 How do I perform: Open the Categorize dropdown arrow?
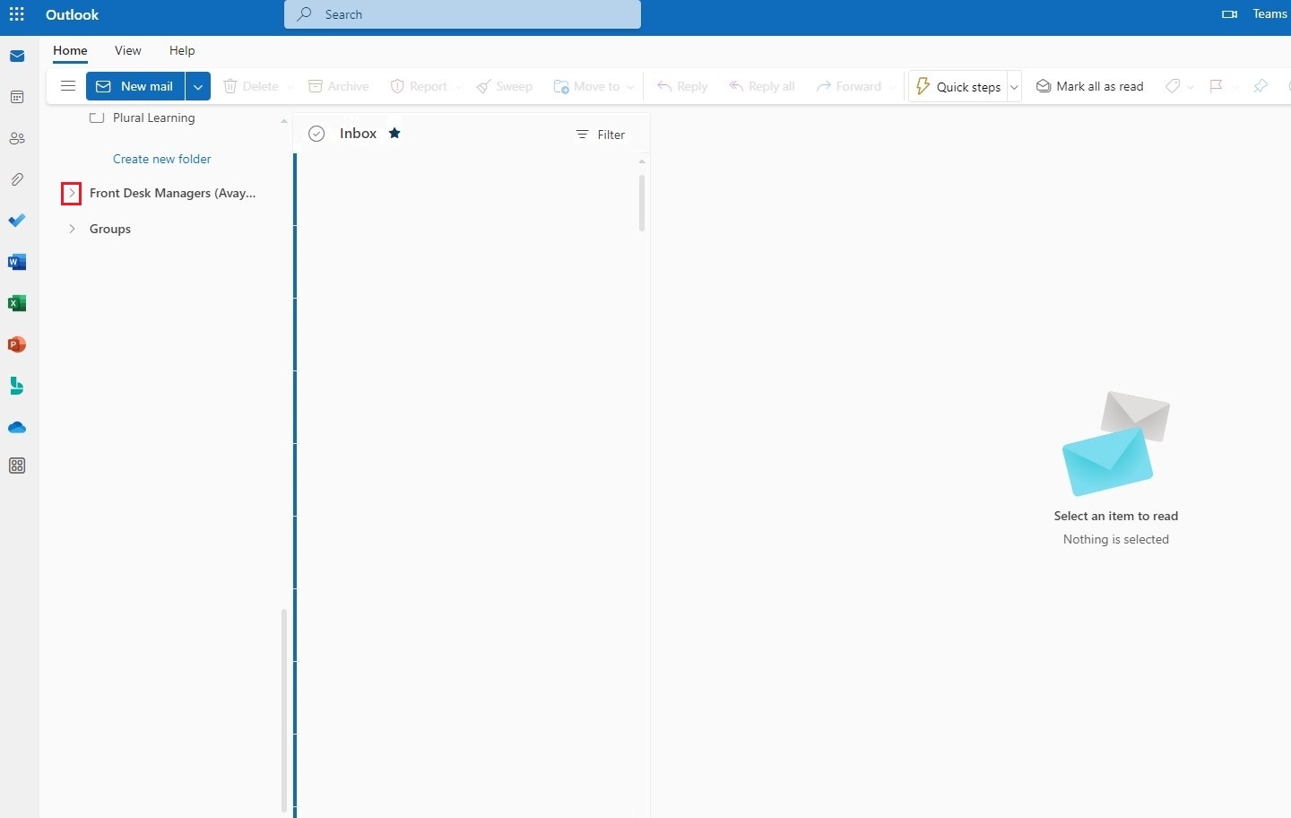click(x=1191, y=87)
